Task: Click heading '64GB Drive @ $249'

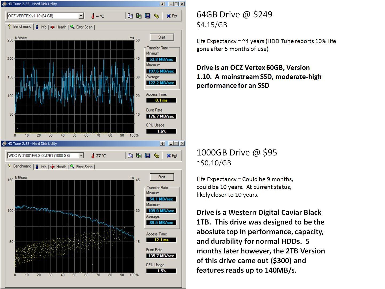Action: click(234, 14)
